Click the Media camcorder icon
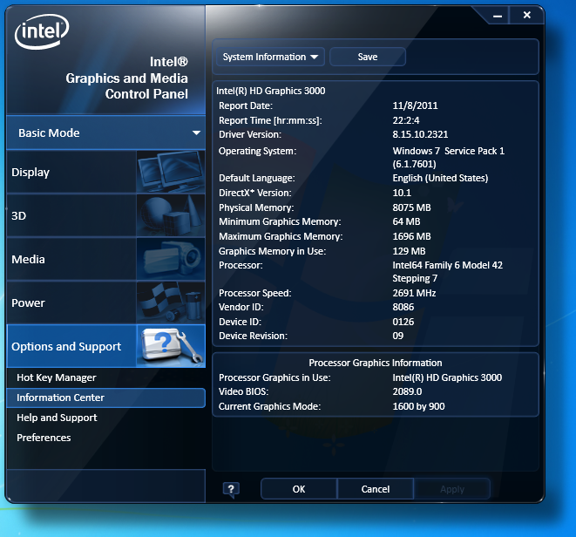Screen dimensions: 576x537 (x=171, y=259)
